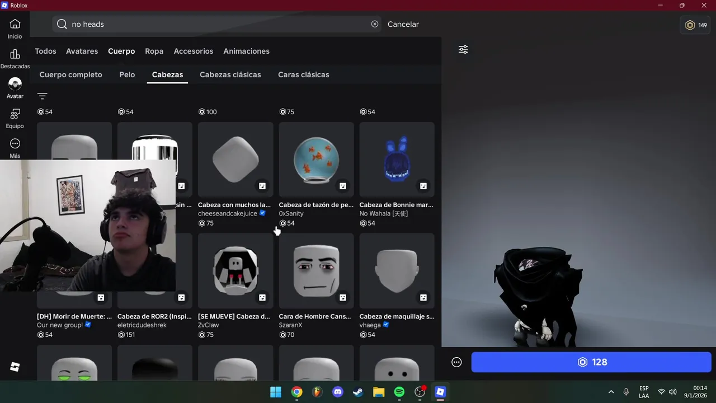Open the Windows Start button
The width and height of the screenshot is (716, 403).
click(x=276, y=392)
